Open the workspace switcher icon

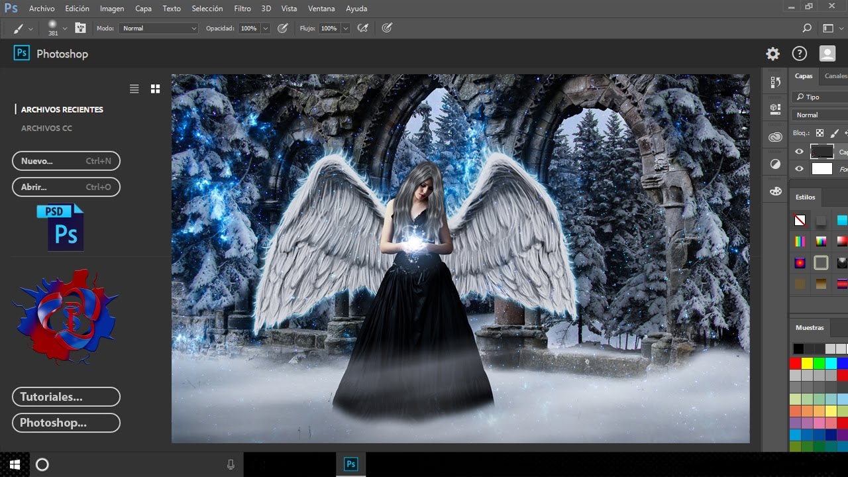coord(827,28)
